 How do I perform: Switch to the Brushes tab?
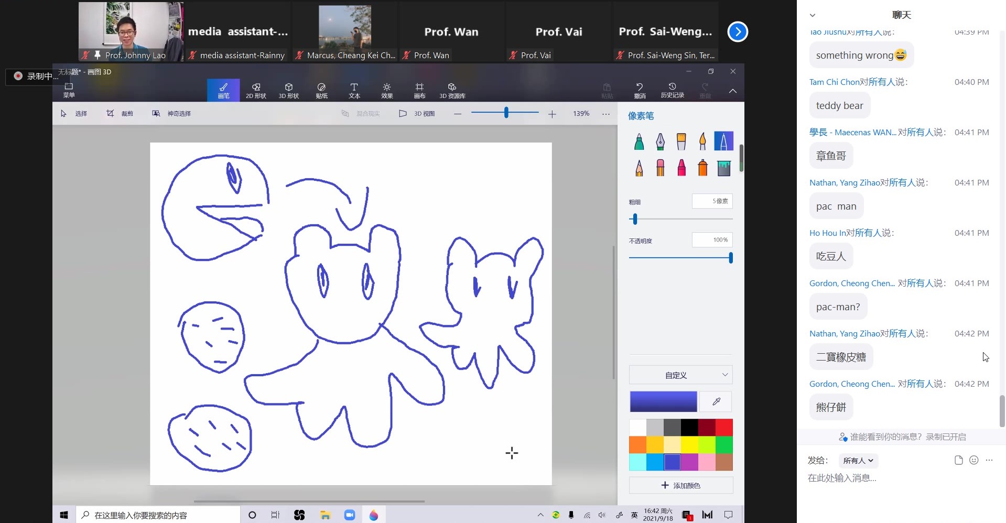[x=223, y=90]
